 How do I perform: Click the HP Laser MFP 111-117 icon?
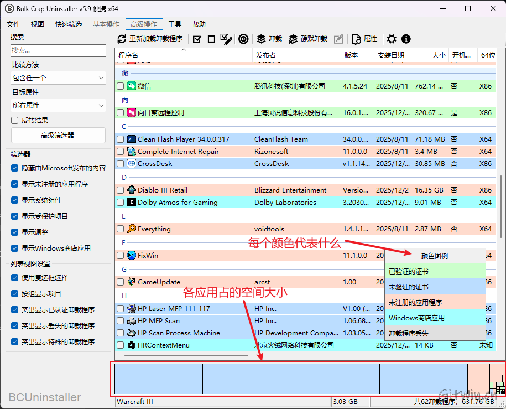(132, 308)
